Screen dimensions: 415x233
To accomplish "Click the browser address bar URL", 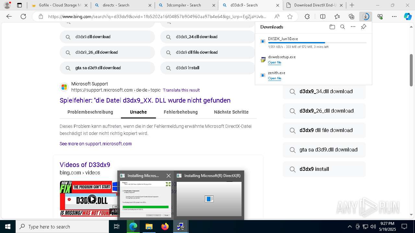I will tap(157, 17).
